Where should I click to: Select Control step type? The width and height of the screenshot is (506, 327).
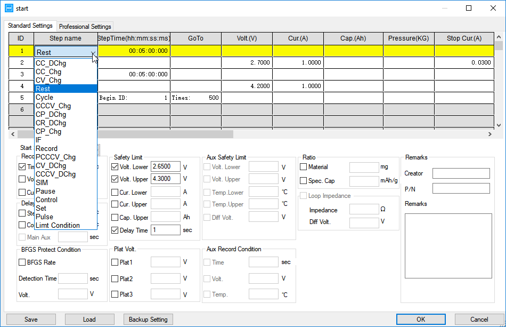[66, 200]
